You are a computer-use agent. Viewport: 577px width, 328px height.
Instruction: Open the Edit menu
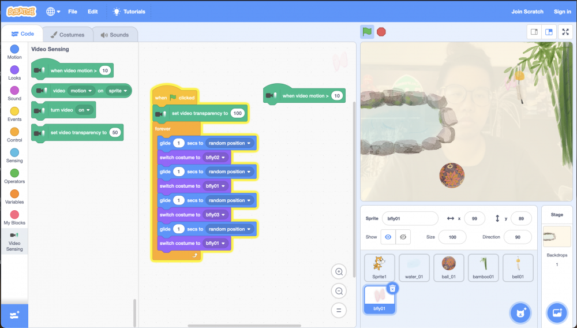(93, 12)
